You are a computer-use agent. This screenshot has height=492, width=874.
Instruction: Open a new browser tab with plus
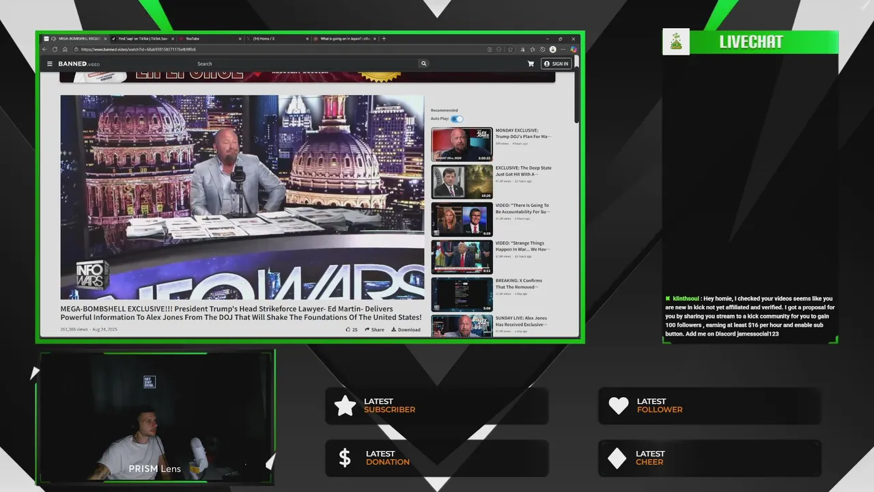(384, 39)
